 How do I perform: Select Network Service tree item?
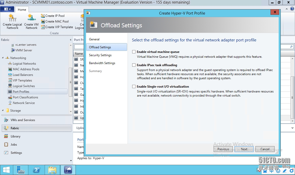coord(24,103)
